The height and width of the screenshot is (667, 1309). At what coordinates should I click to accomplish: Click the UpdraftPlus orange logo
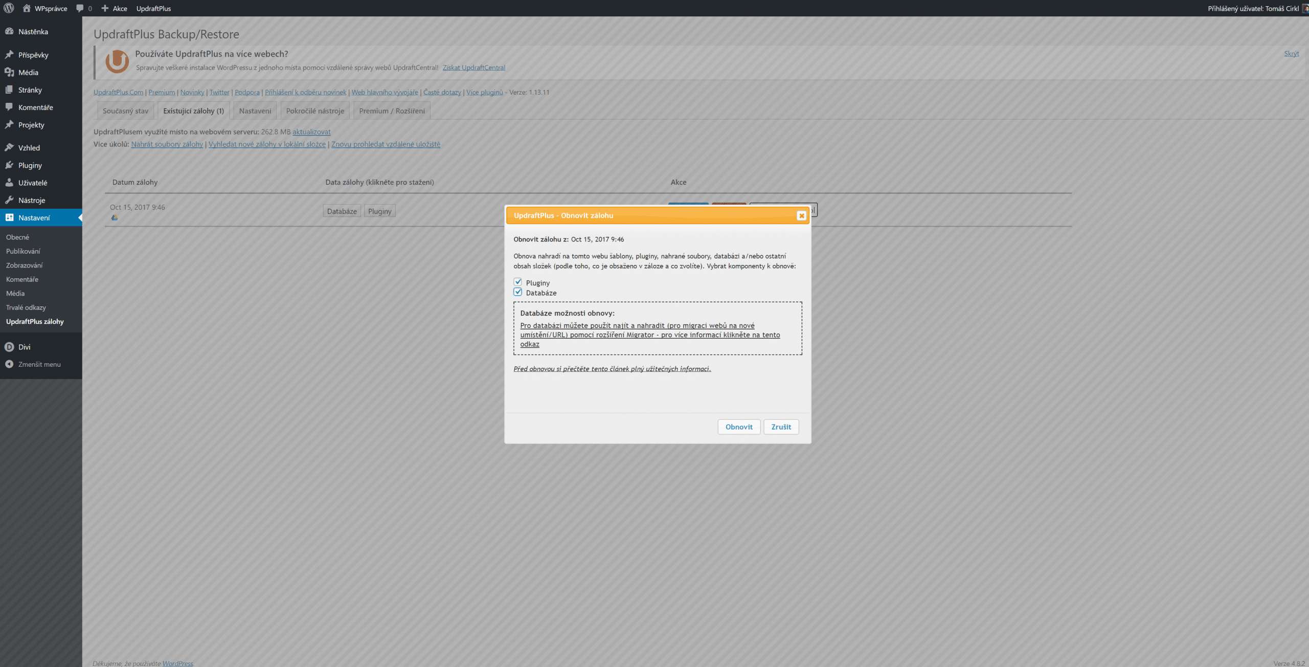117,61
